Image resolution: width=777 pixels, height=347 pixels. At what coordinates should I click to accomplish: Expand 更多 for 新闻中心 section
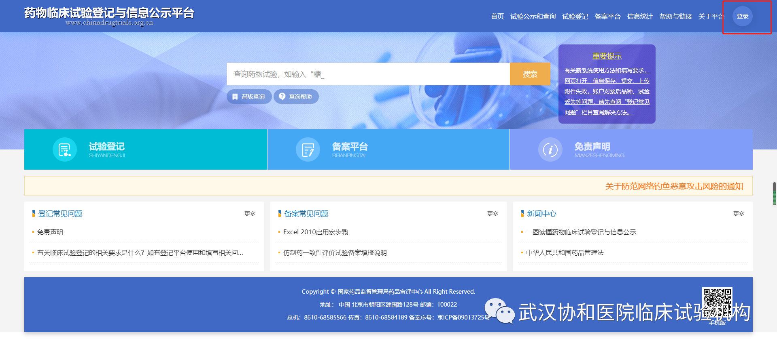[739, 214]
